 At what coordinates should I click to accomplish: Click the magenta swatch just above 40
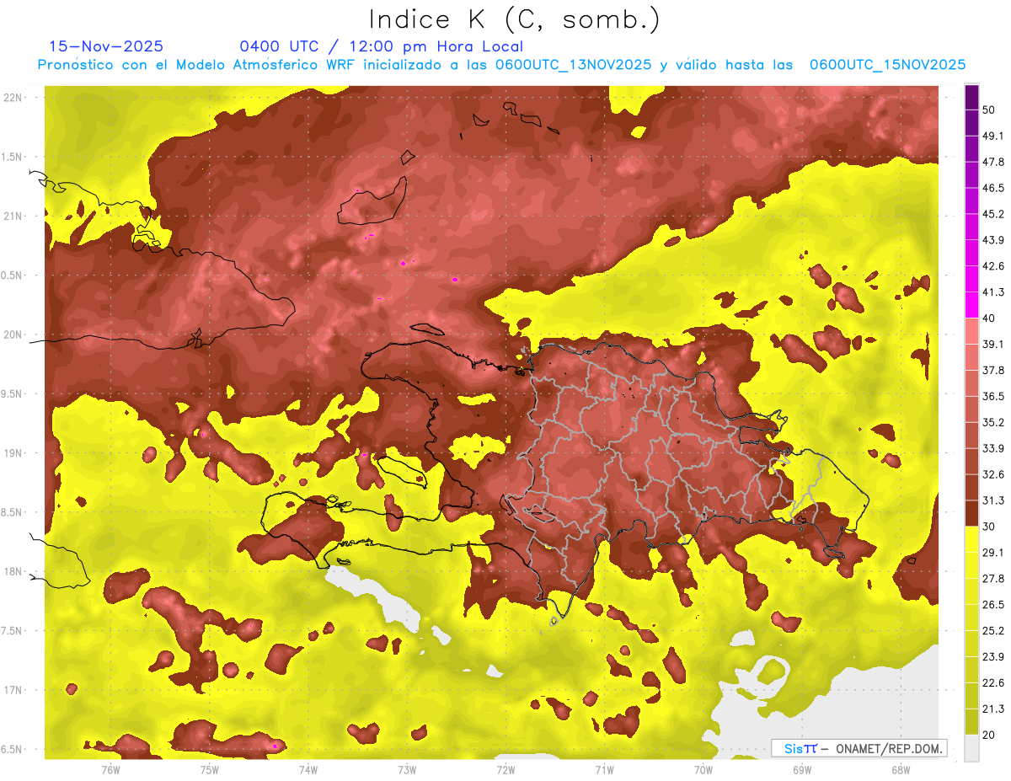pyautogui.click(x=971, y=304)
